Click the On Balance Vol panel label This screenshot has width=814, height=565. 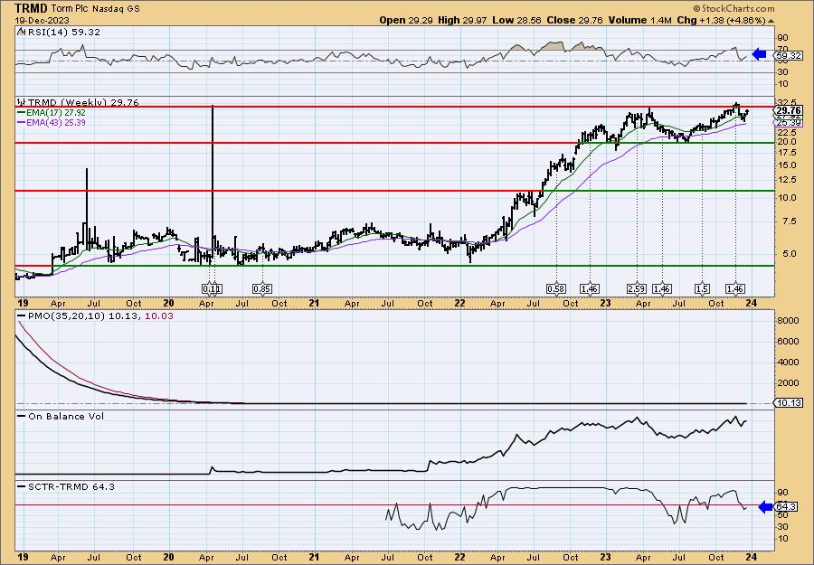click(66, 416)
